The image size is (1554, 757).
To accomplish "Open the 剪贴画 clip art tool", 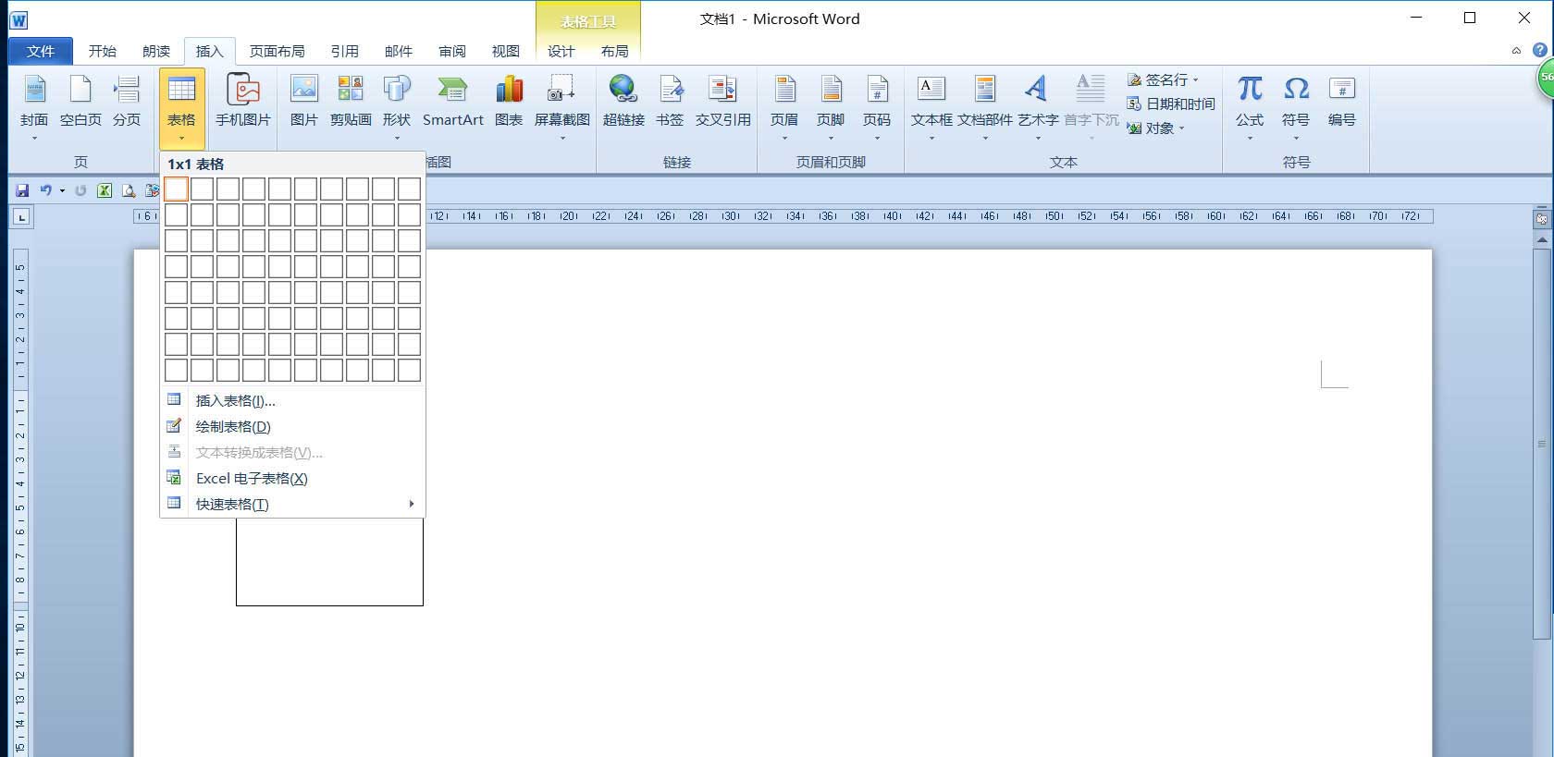I will pos(351,103).
